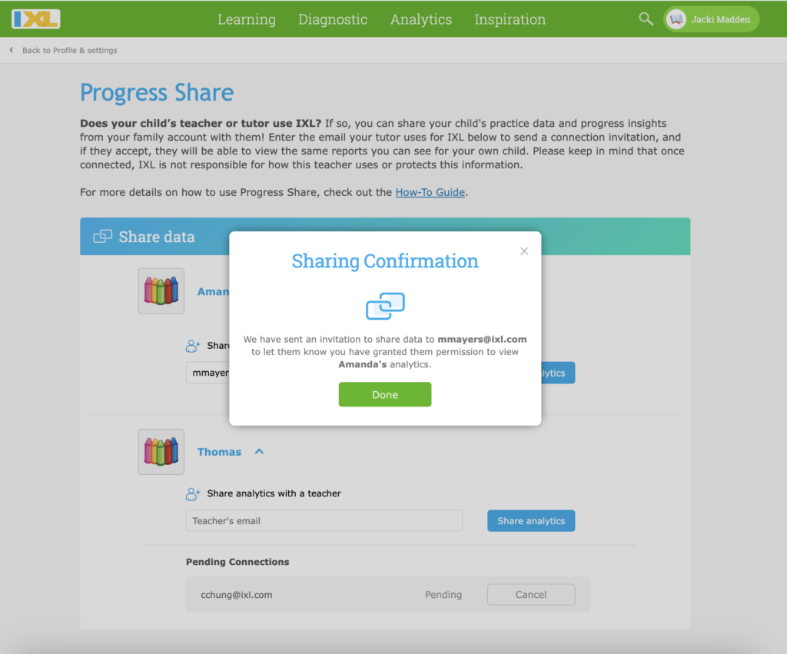Click the Pending Connections heading
This screenshot has height=654, width=787.
coord(237,562)
